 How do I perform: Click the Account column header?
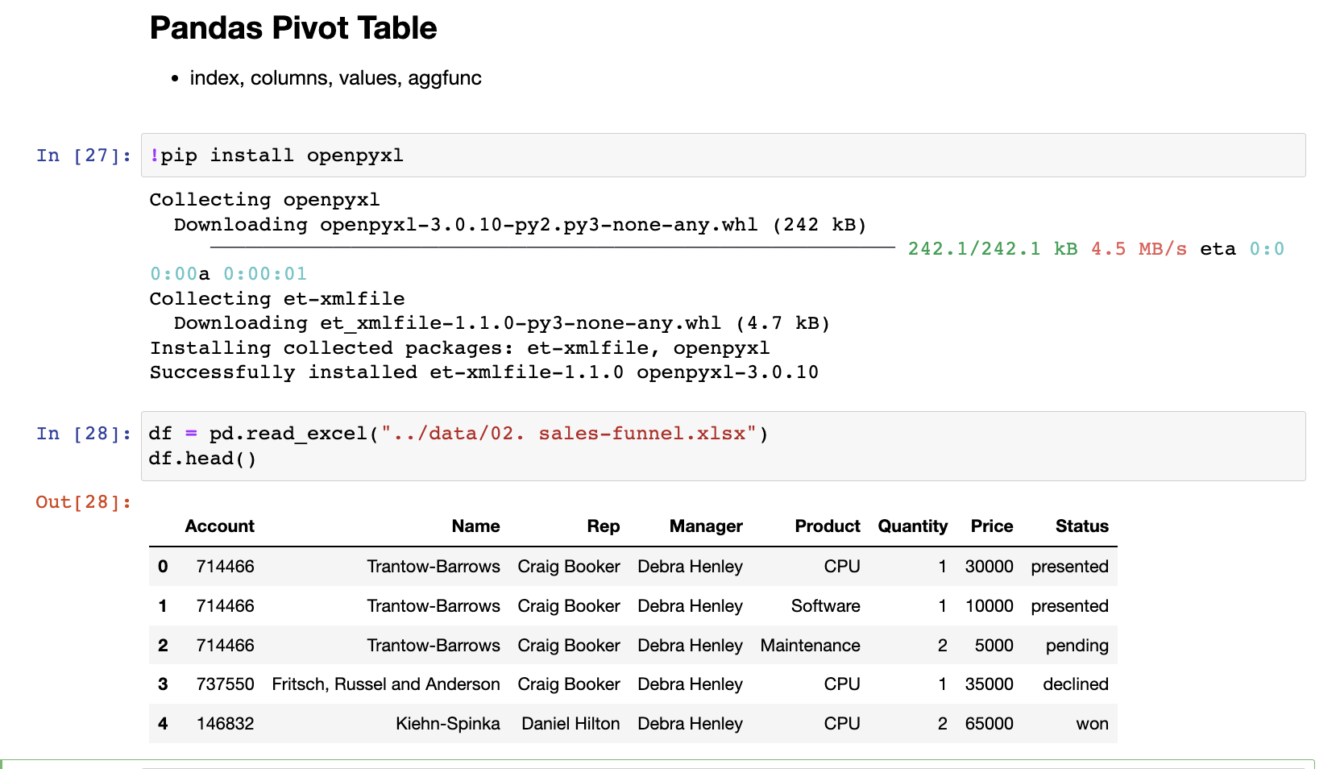(x=219, y=526)
